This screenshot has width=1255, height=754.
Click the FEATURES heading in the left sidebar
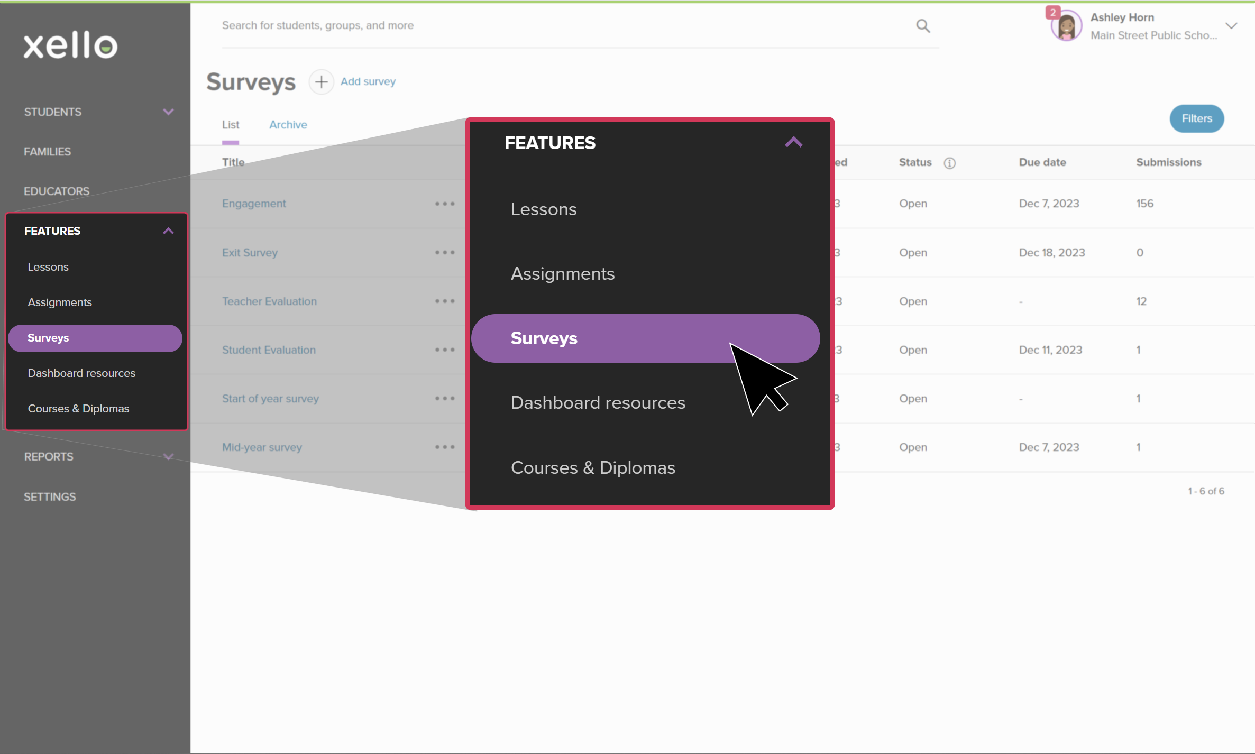coord(52,231)
